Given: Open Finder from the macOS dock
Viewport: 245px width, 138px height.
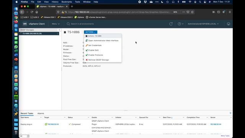Looking at the screenshot, I should click(16, 9).
